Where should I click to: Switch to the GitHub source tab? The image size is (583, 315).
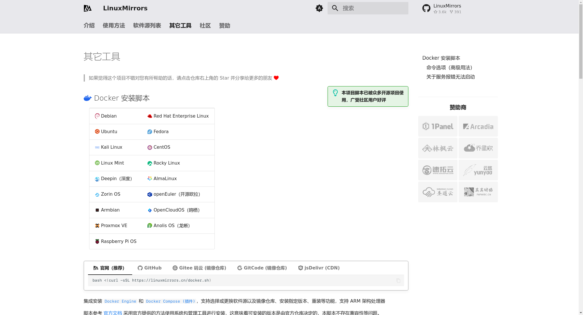click(150, 268)
